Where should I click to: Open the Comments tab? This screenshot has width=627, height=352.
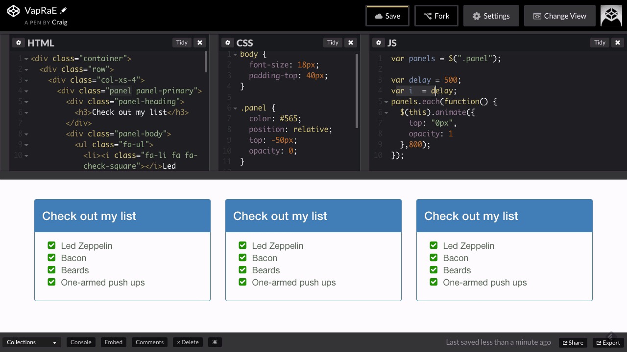click(149, 342)
